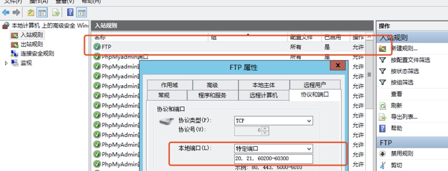
Task: Open the Remote Computers tab
Action: (264, 95)
